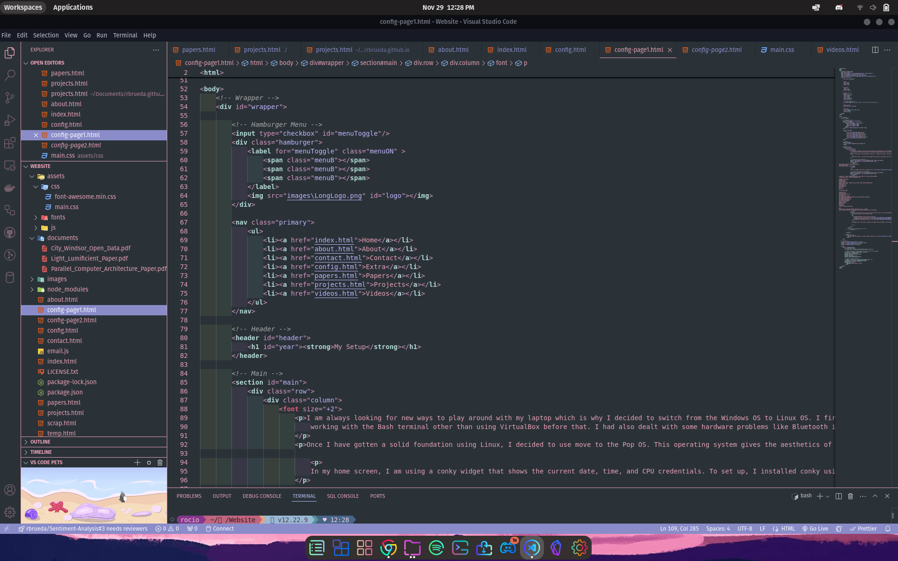
Task: Open the Extensions view
Action: 10,143
